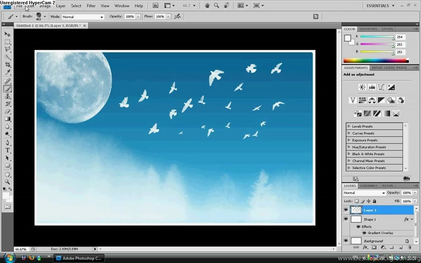Hide the Background layer

(346, 241)
